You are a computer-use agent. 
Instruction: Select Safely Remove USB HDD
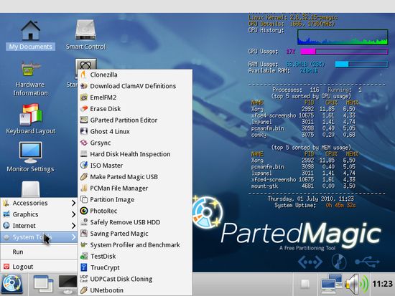(x=135, y=222)
